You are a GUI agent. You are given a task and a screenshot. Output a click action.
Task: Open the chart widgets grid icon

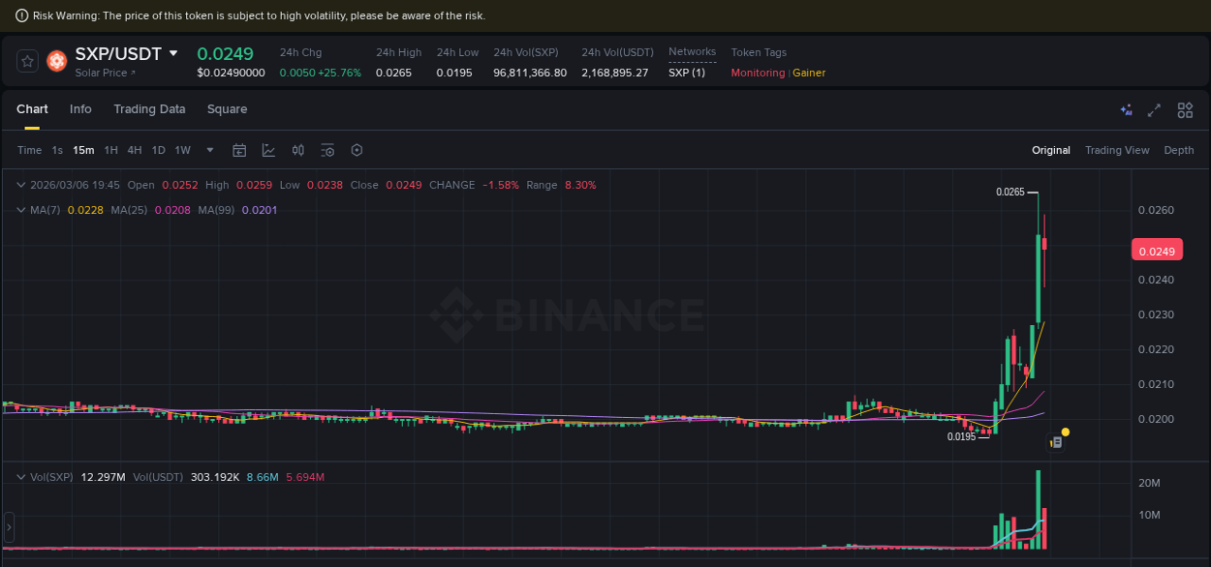pyautogui.click(x=1185, y=110)
